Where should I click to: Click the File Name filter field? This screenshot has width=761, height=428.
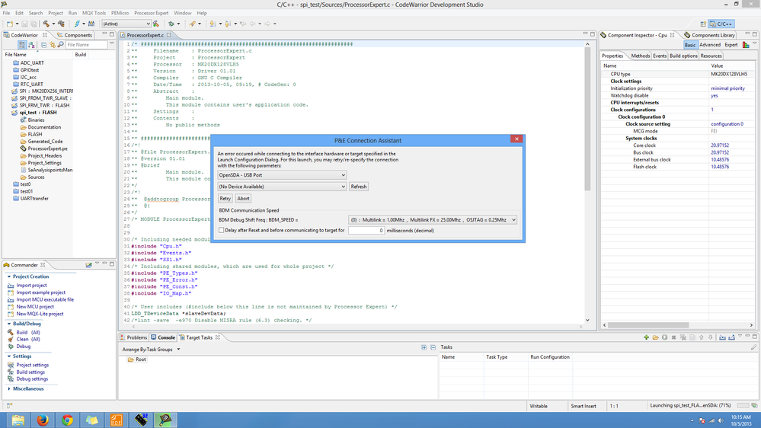click(x=86, y=45)
